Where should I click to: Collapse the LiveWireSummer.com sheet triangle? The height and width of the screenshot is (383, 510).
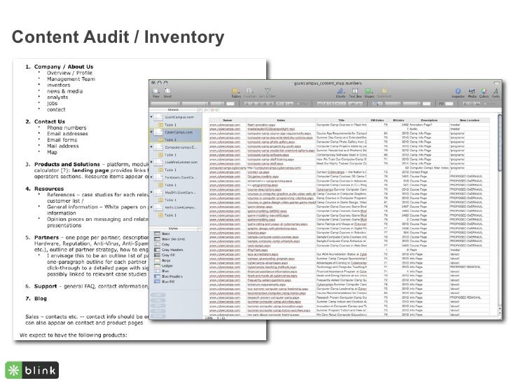pyautogui.click(x=151, y=162)
